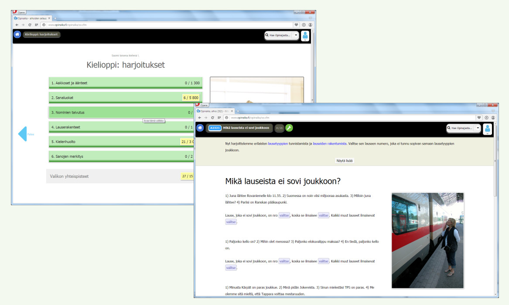Click the front window vertical scrollbar
The width and height of the screenshot is (509, 305).
click(x=495, y=160)
